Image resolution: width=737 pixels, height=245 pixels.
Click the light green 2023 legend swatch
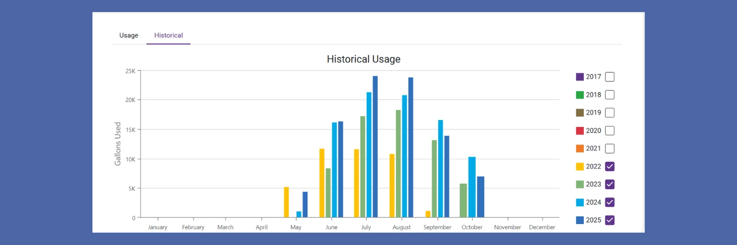point(580,184)
